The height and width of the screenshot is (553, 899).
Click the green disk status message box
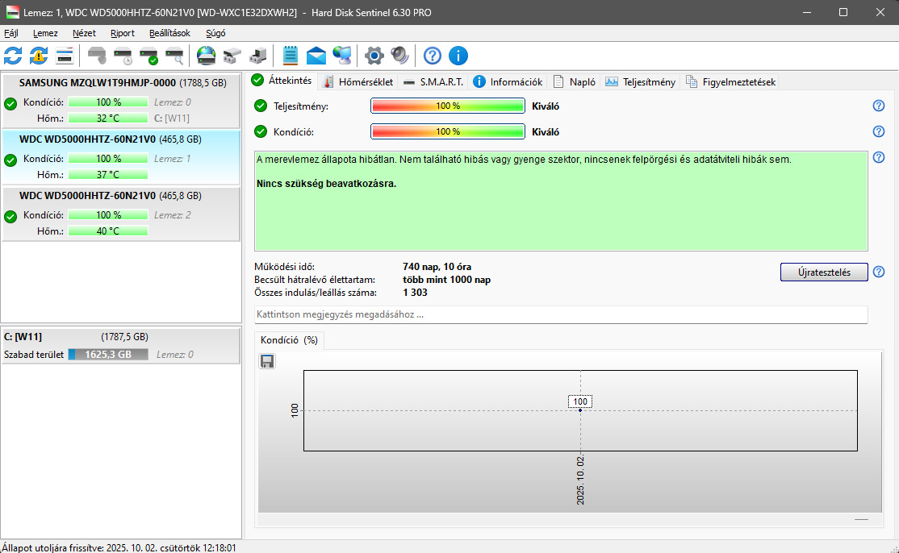(561, 201)
